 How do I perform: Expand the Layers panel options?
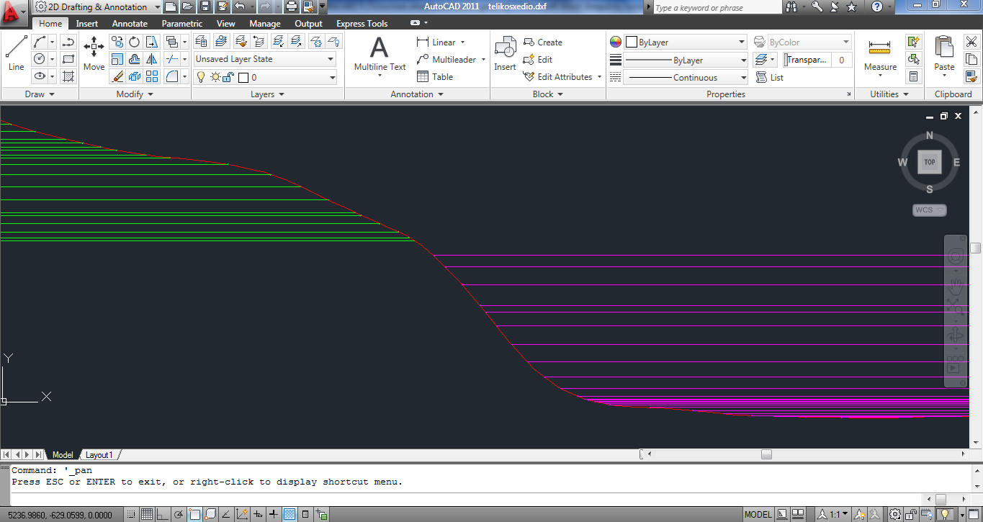(x=268, y=94)
